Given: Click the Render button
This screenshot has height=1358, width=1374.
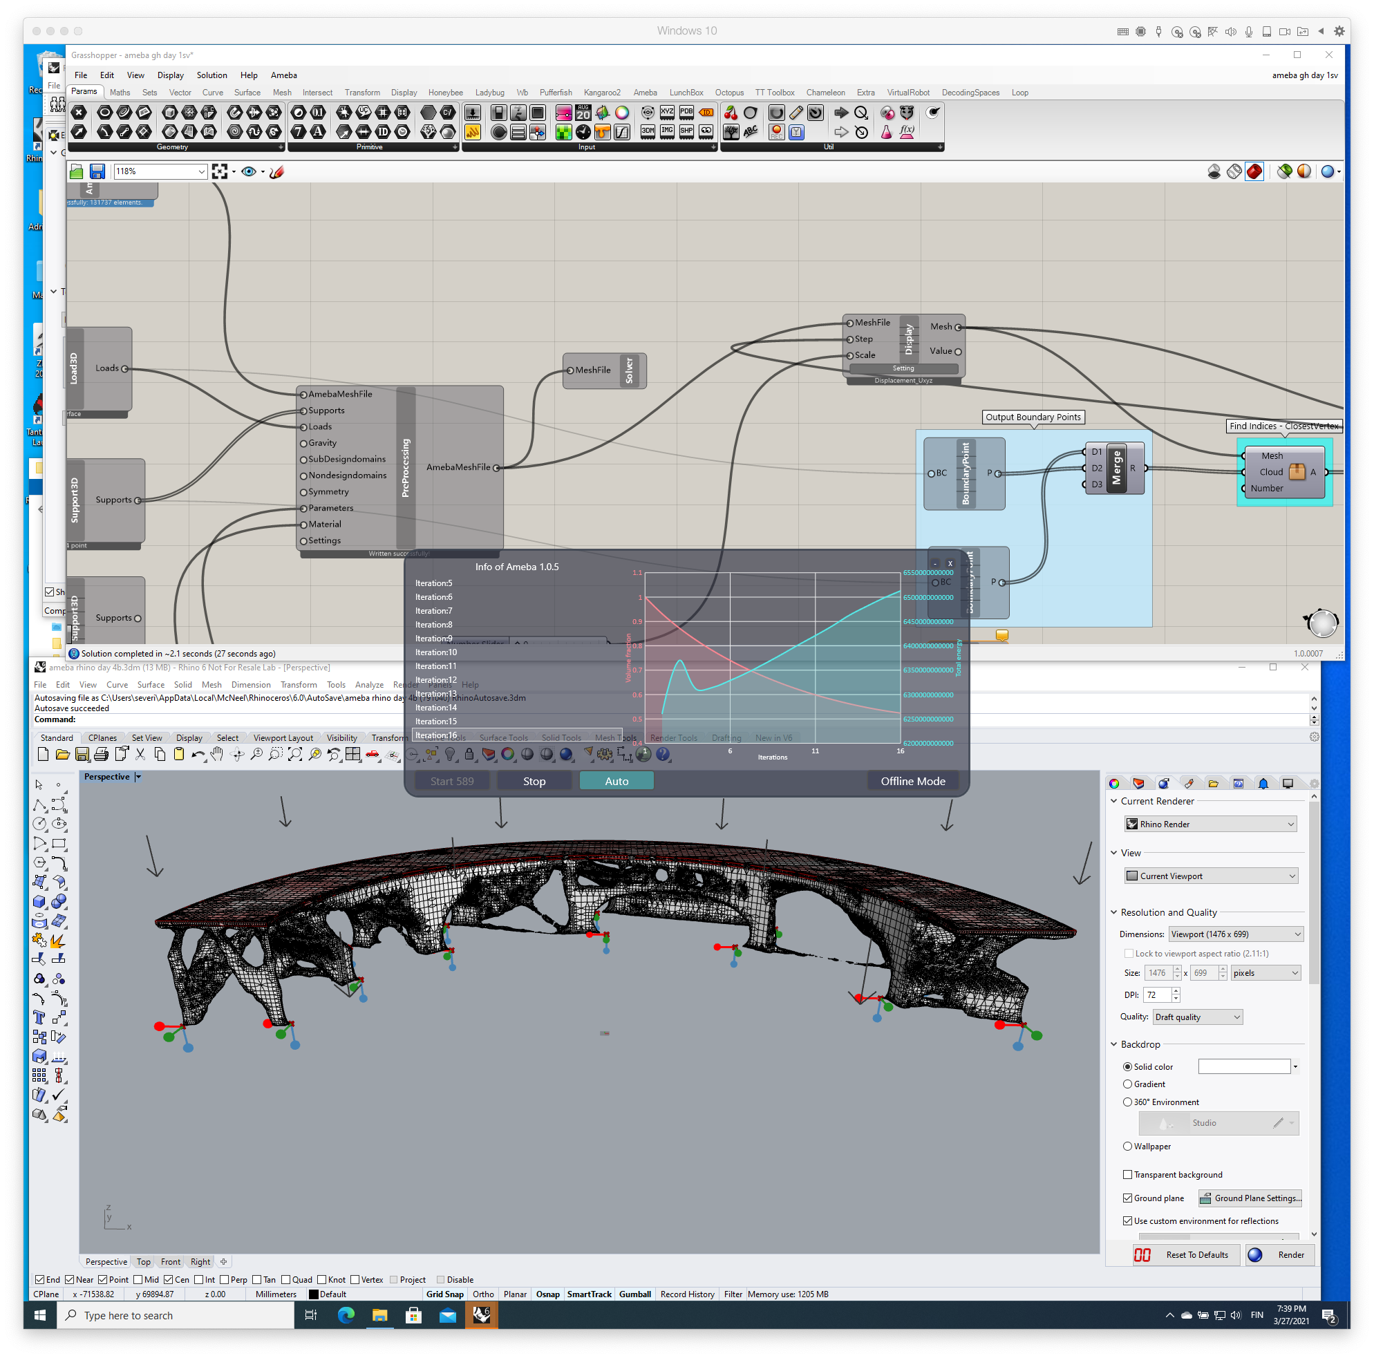Looking at the screenshot, I should 1279,1254.
